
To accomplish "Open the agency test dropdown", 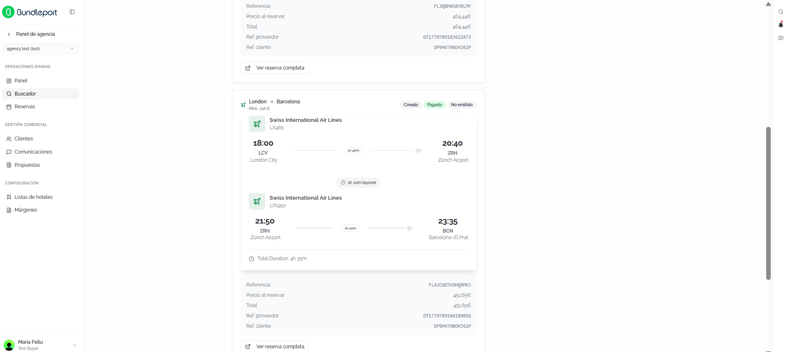I will point(40,49).
